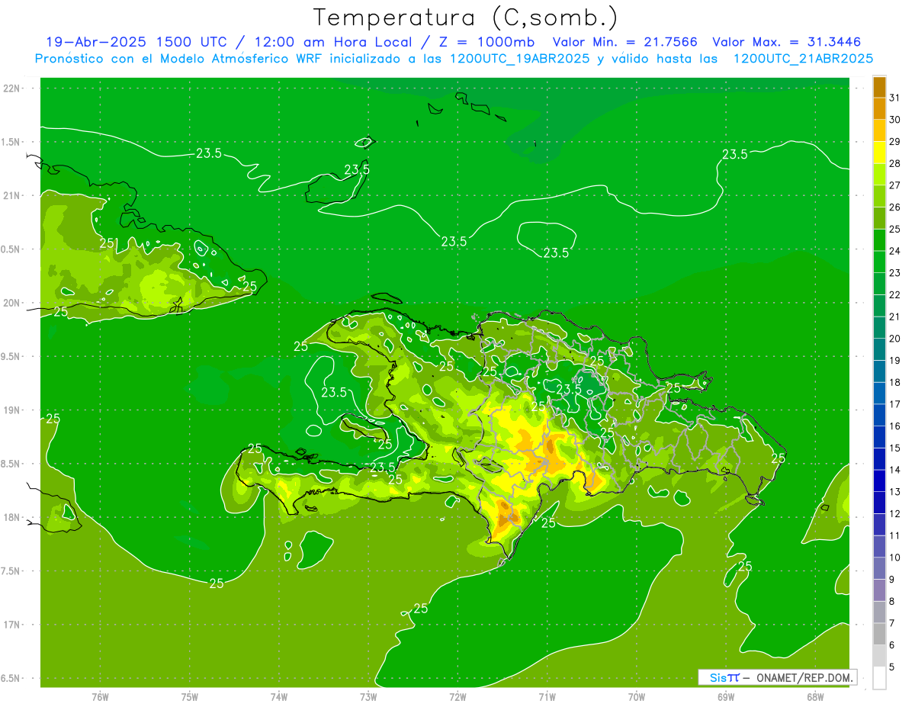915x707 pixels.
Task: Click the longitude axis label "69W"
Action: (726, 696)
